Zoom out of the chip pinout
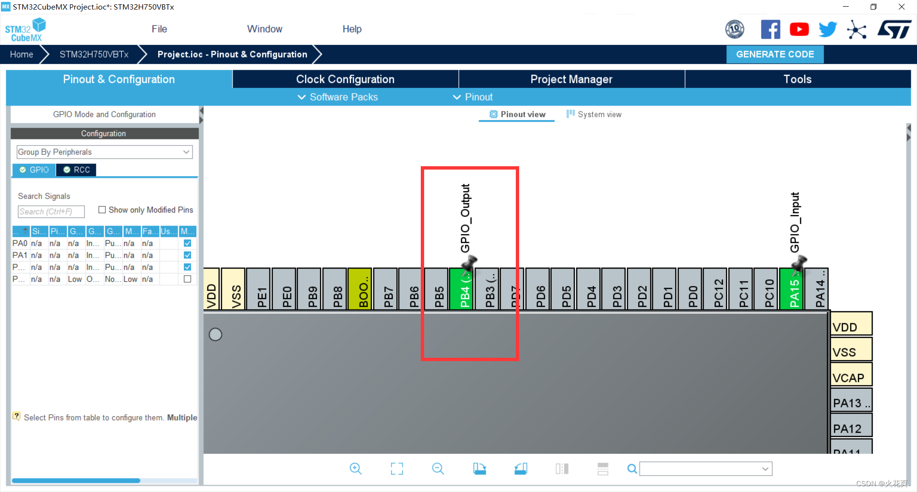This screenshot has height=492, width=917. pyautogui.click(x=438, y=469)
